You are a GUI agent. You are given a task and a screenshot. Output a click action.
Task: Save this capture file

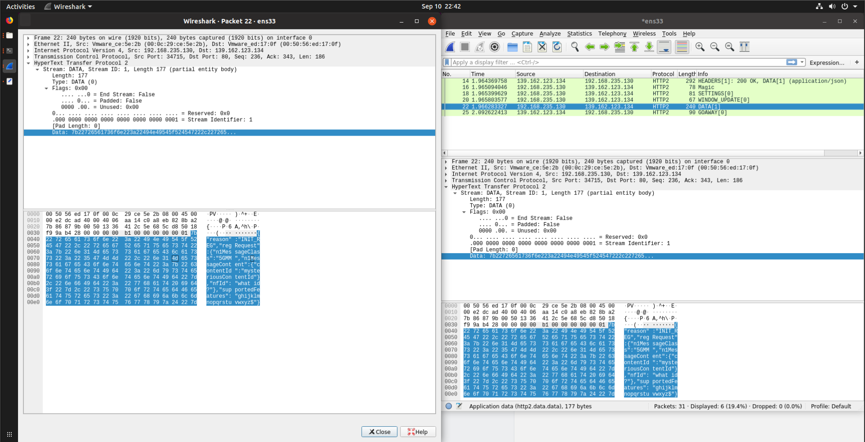tap(527, 47)
